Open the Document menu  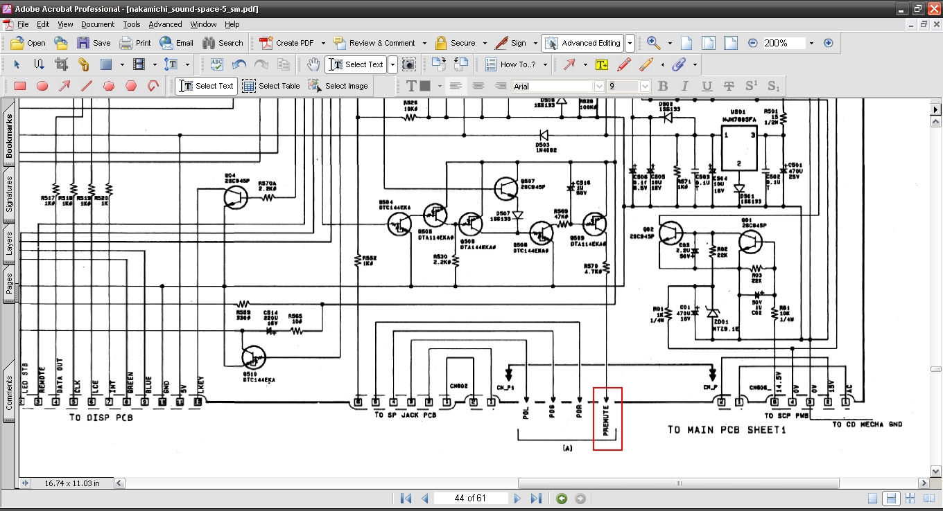97,24
